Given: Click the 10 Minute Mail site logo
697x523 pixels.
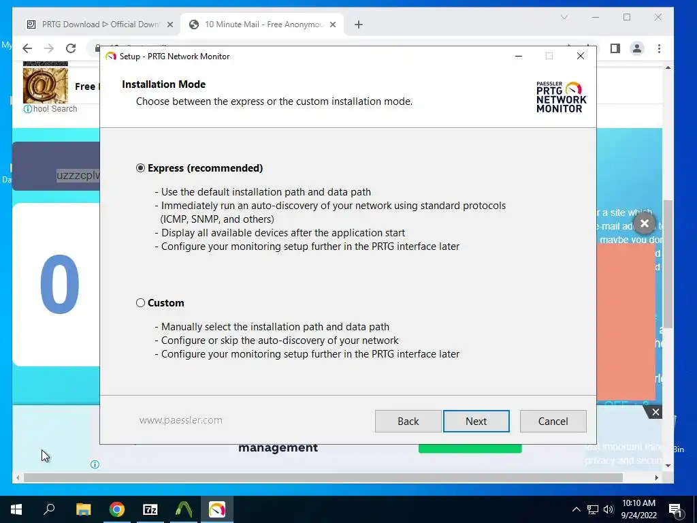Looking at the screenshot, I should (46, 84).
